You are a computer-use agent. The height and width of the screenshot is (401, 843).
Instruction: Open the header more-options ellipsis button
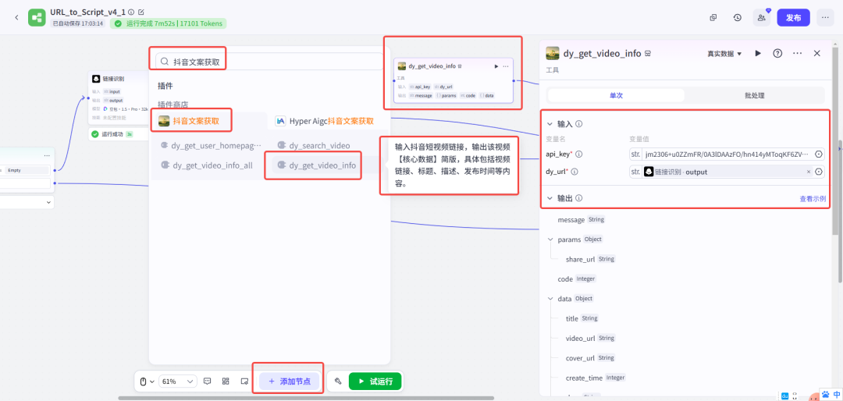[825, 18]
